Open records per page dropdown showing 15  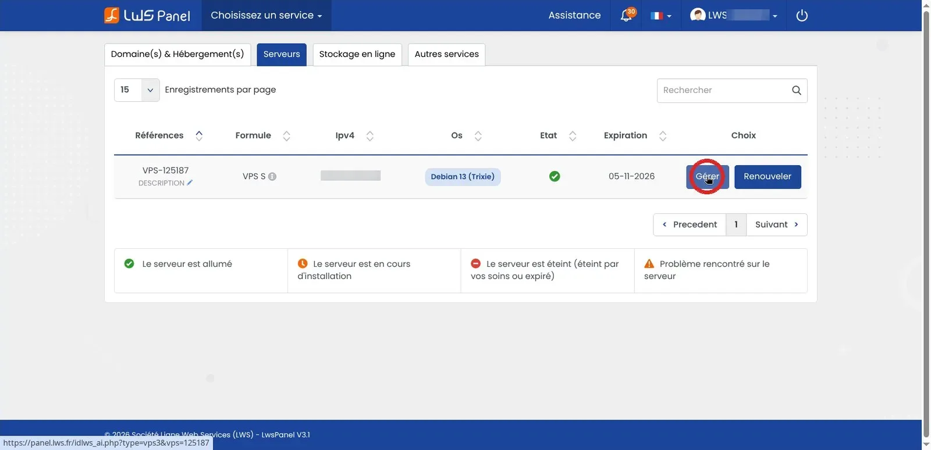(x=137, y=90)
